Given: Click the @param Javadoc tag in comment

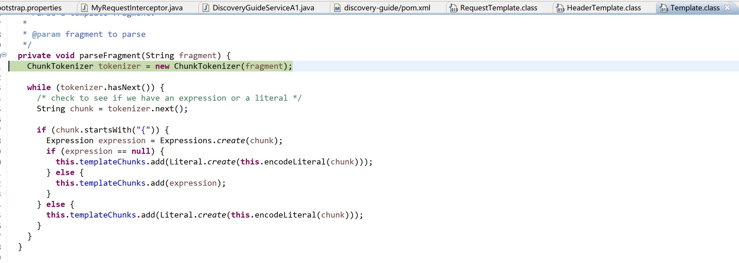Looking at the screenshot, I should [x=46, y=35].
